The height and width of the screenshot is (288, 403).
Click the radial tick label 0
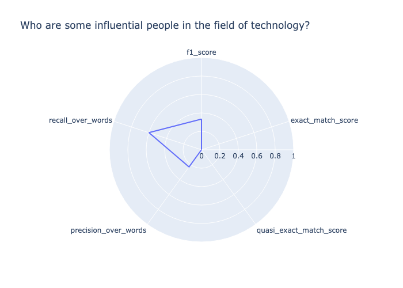(x=201, y=156)
